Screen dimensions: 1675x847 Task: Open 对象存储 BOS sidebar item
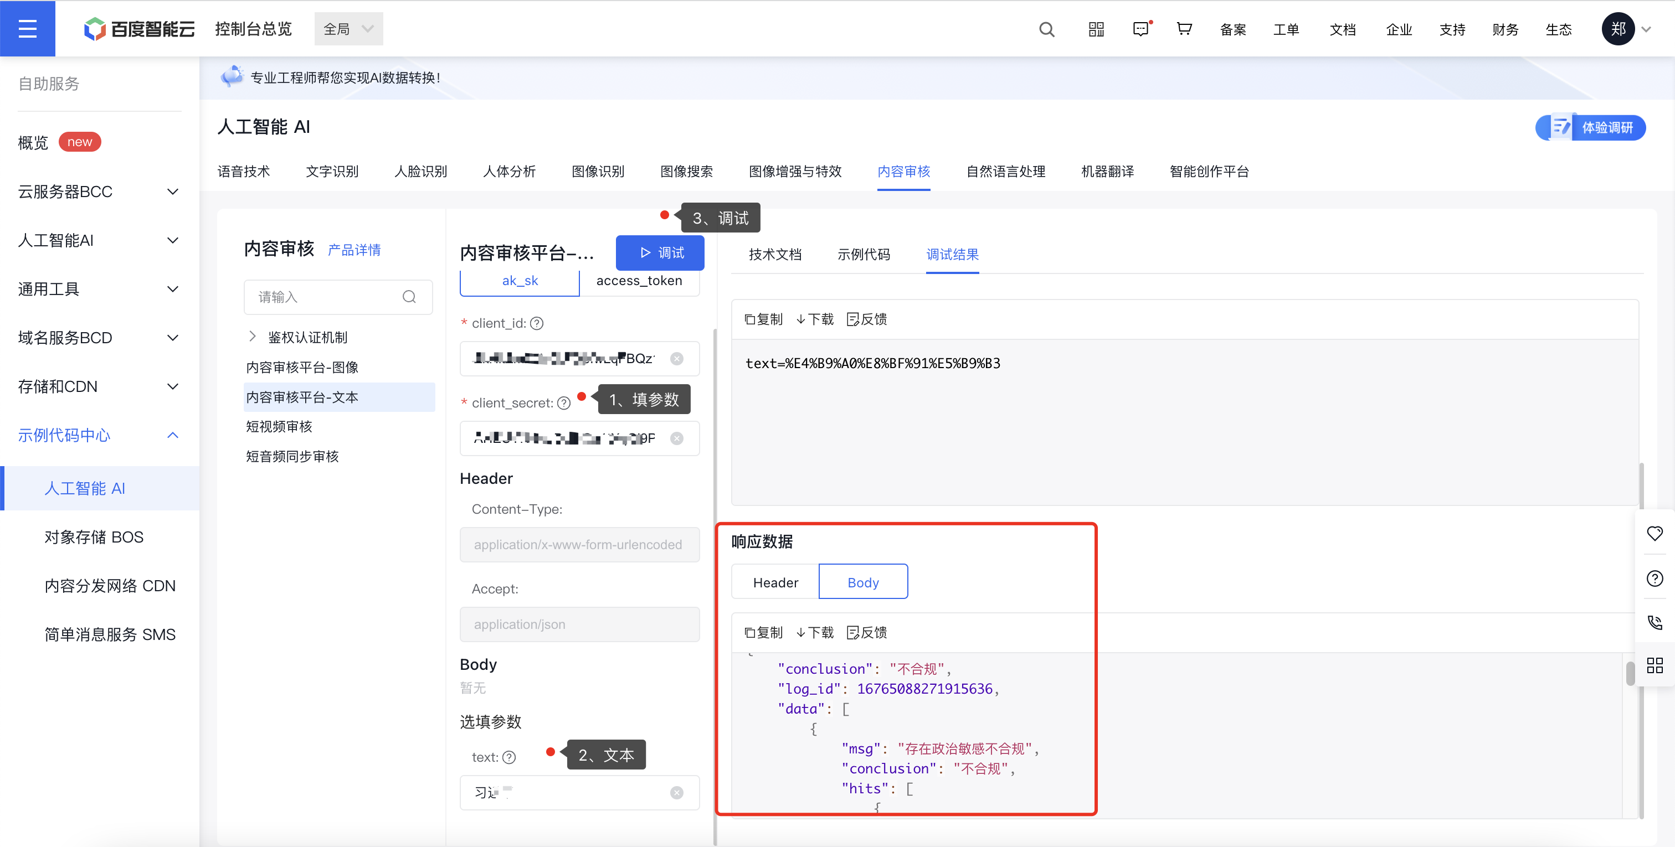pyautogui.click(x=94, y=537)
